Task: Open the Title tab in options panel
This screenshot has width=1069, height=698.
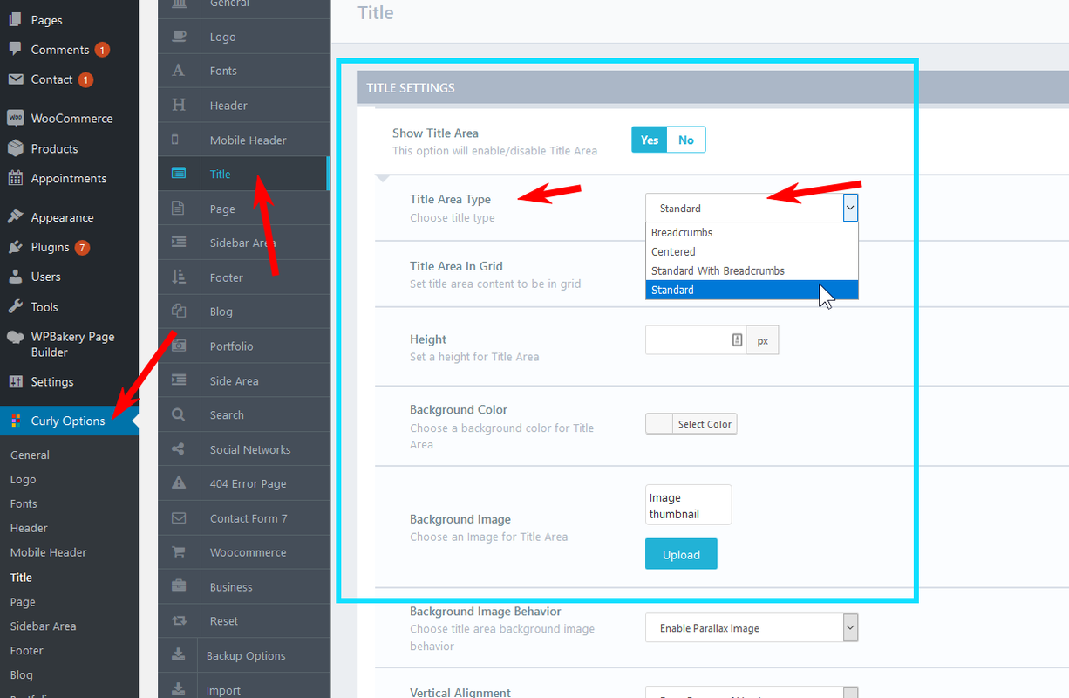Action: tap(243, 174)
